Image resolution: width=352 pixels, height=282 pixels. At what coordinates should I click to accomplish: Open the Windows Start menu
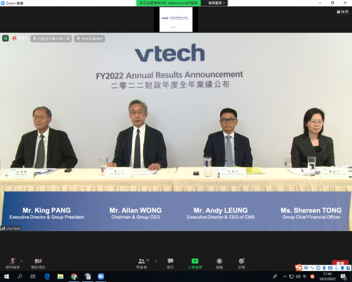coord(6,276)
